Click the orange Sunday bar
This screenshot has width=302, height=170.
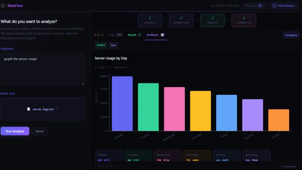point(279,120)
